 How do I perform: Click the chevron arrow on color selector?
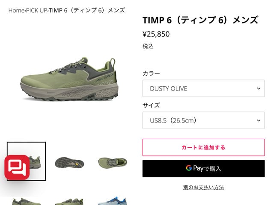(x=259, y=88)
